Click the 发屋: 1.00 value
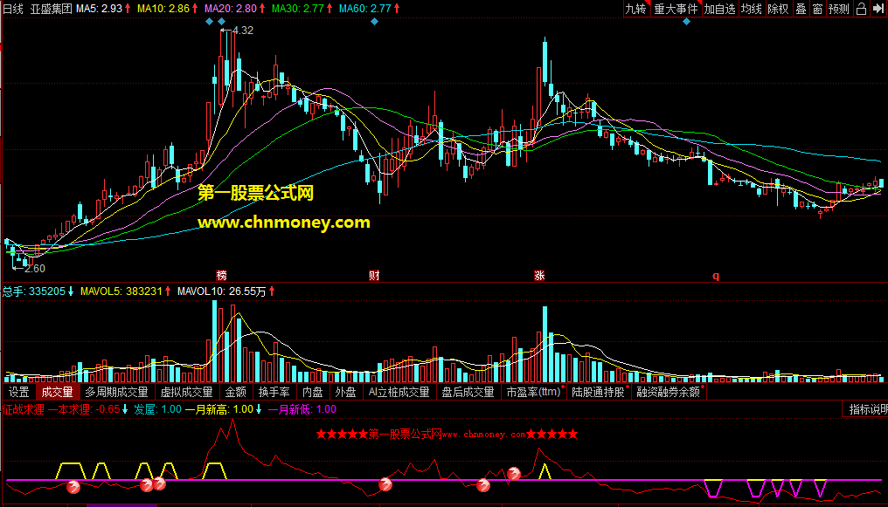The height and width of the screenshot is (507, 888). (158, 409)
